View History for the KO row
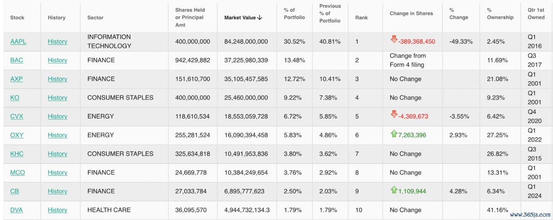The image size is (553, 220). [x=57, y=98]
